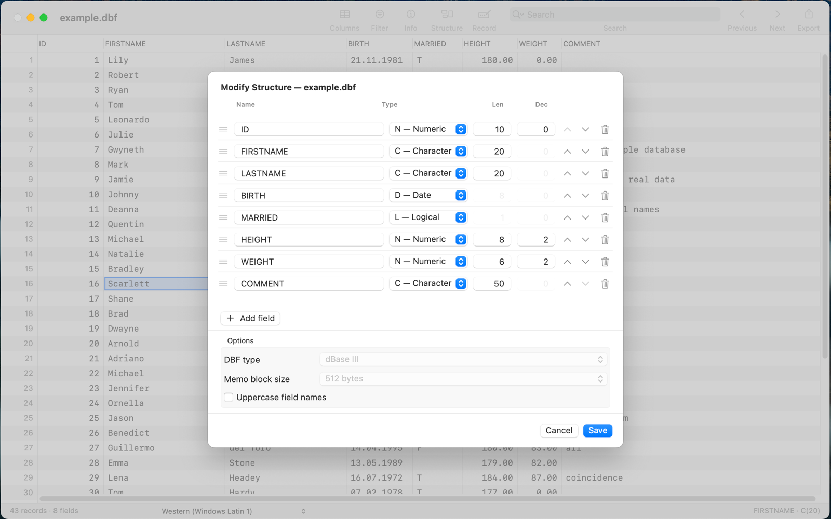Move the BIRTH field up
This screenshot has width=831, height=519.
(567, 196)
